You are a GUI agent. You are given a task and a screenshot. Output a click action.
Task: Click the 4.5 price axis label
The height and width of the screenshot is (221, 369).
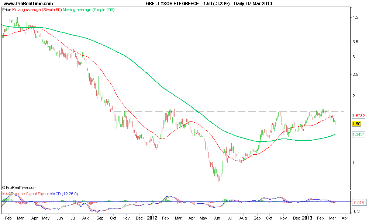click(x=355, y=17)
